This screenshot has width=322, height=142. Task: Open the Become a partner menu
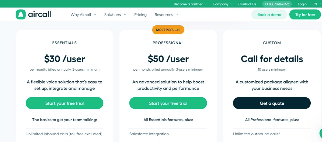click(190, 4)
